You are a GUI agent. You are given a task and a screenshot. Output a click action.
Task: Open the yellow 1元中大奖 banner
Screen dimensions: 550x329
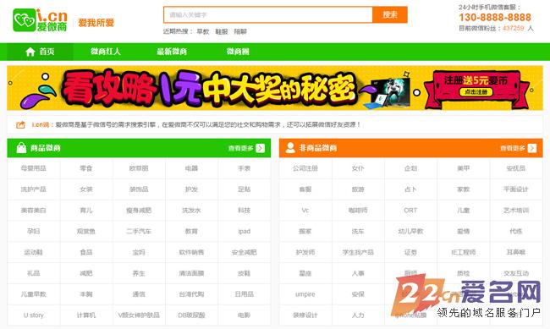[275, 88]
